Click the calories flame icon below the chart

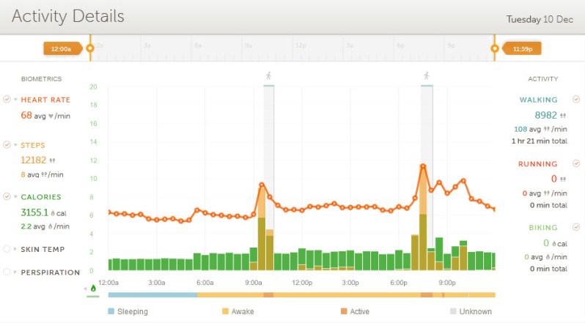coord(93,289)
